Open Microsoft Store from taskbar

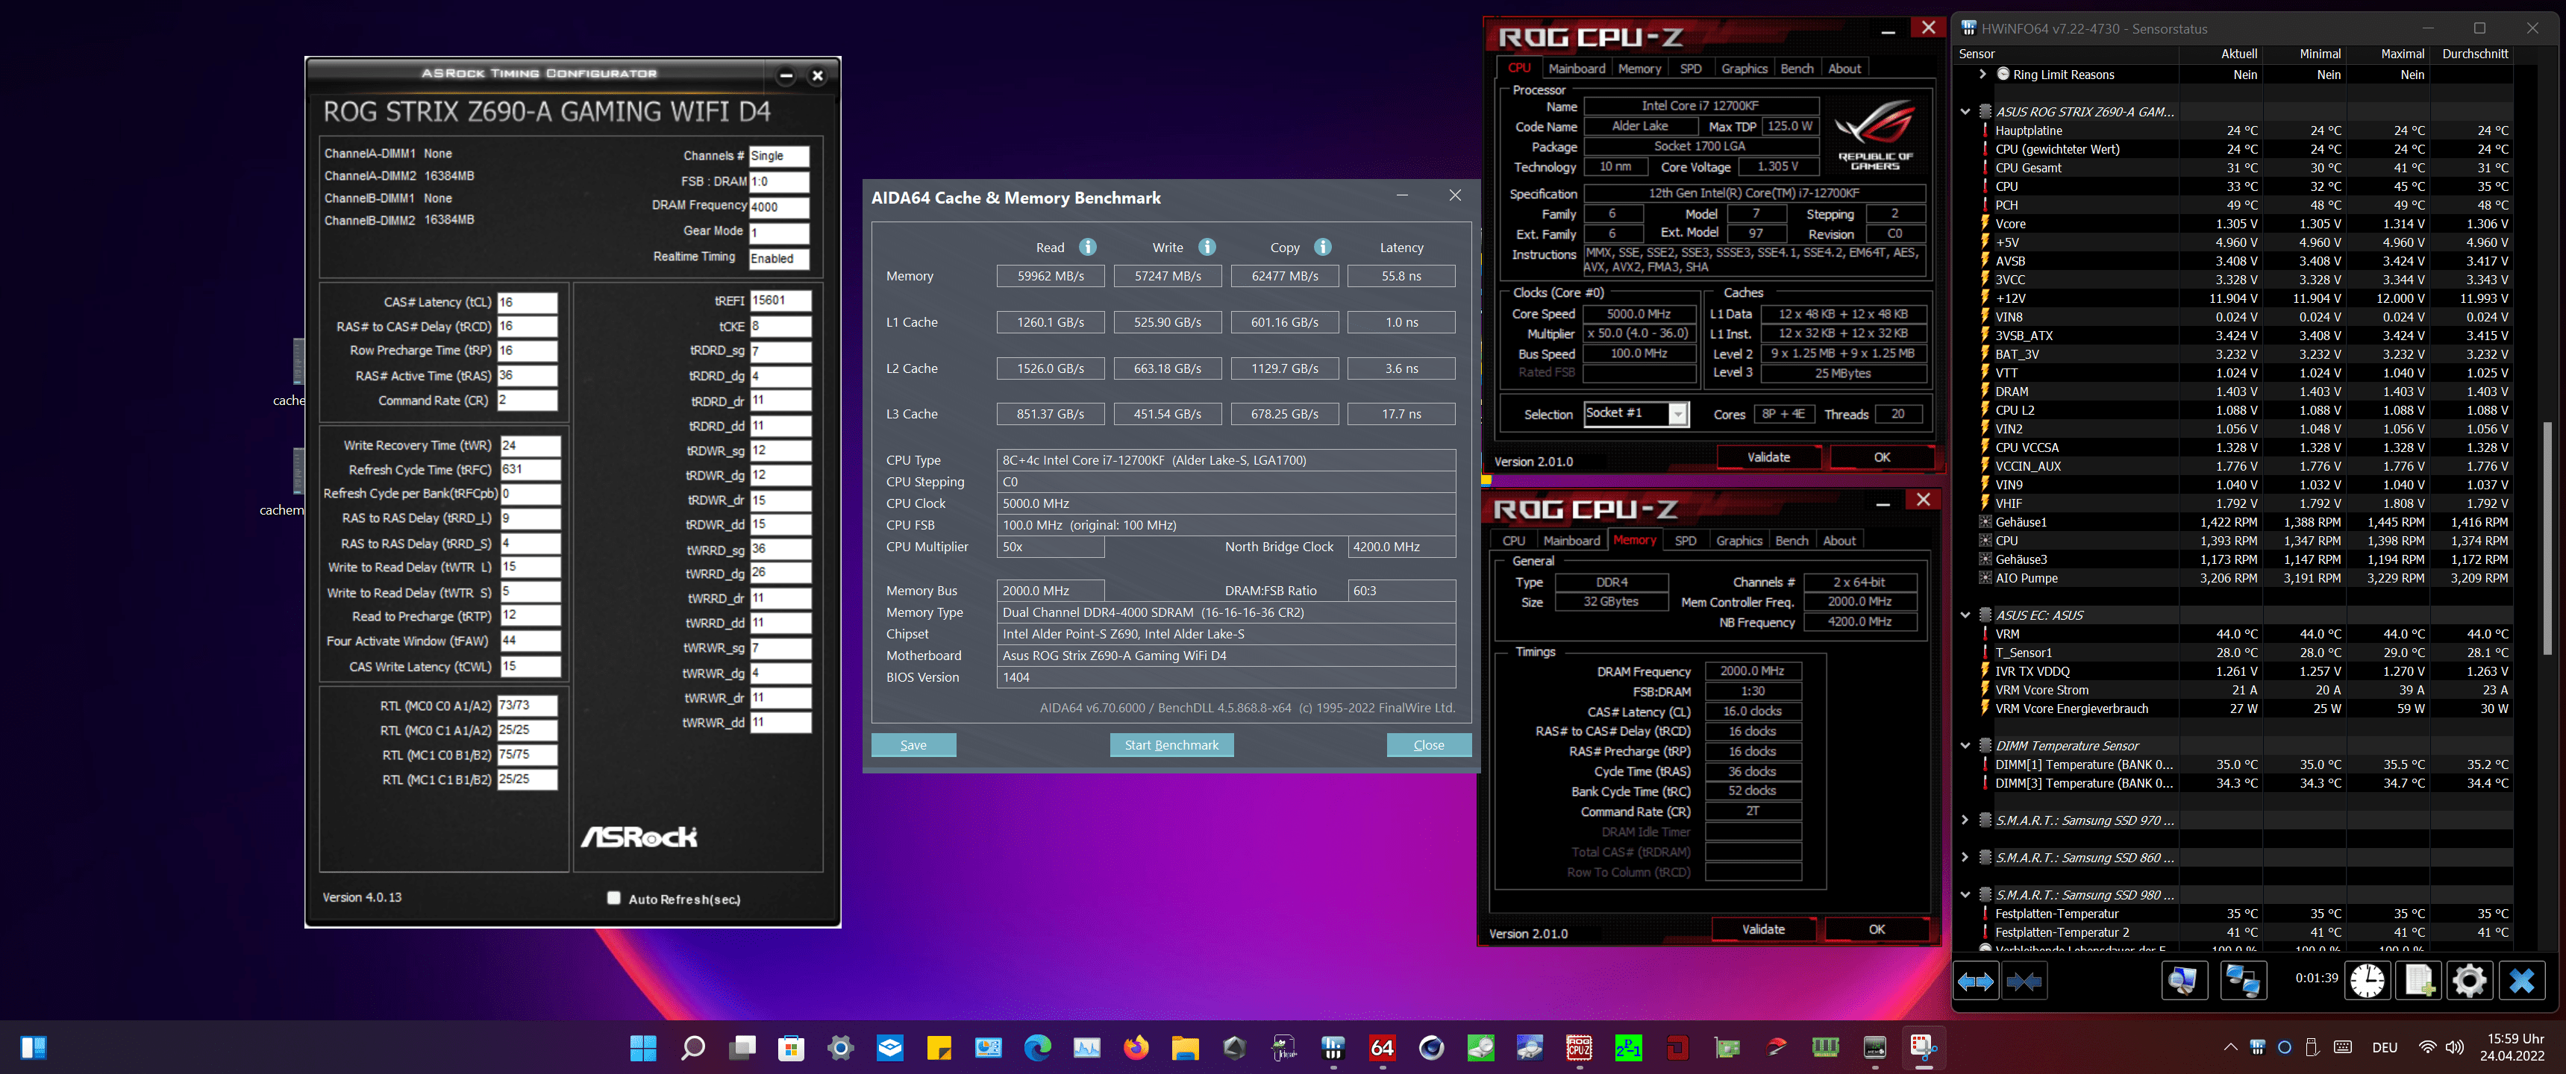[791, 1047]
